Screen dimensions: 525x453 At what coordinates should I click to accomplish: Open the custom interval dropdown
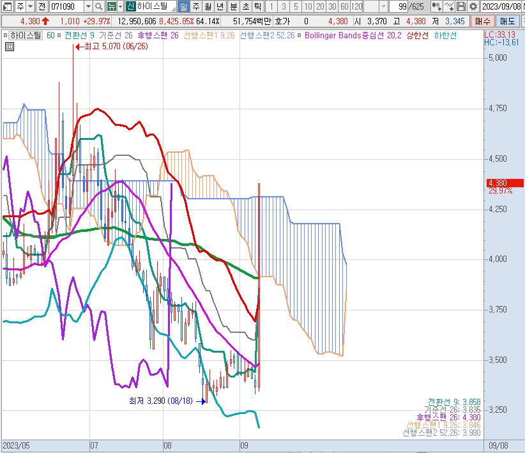point(383,6)
